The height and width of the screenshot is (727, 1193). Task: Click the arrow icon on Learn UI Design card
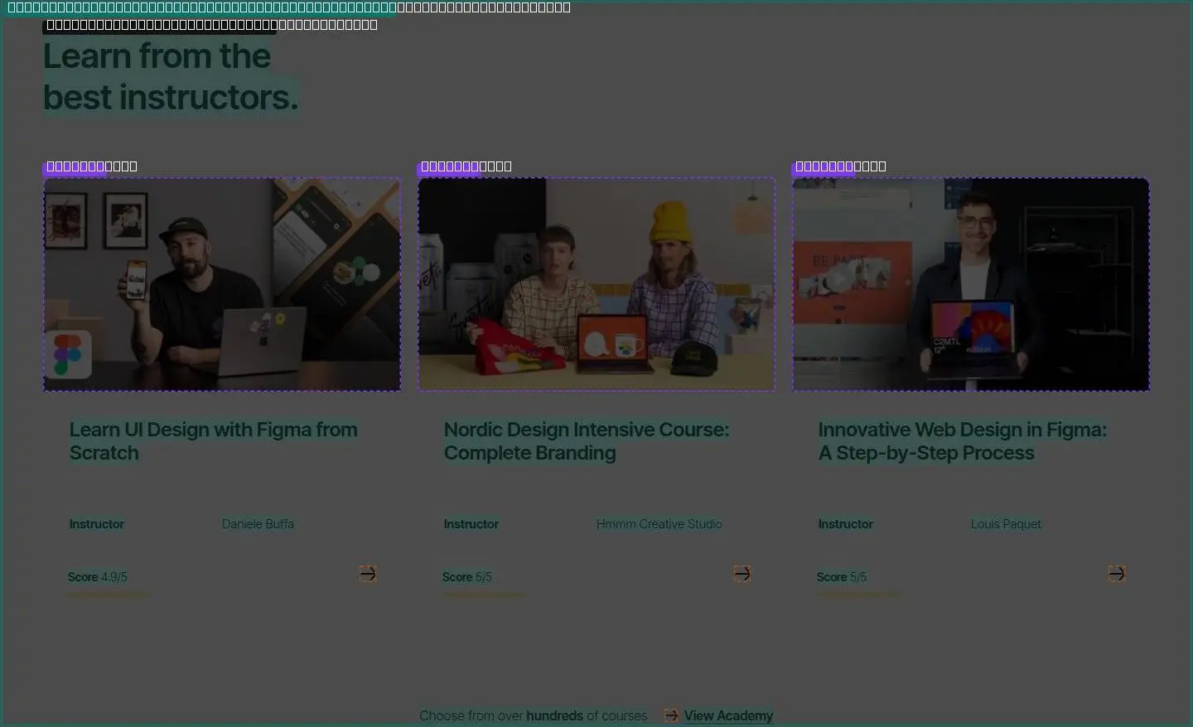[x=368, y=574]
